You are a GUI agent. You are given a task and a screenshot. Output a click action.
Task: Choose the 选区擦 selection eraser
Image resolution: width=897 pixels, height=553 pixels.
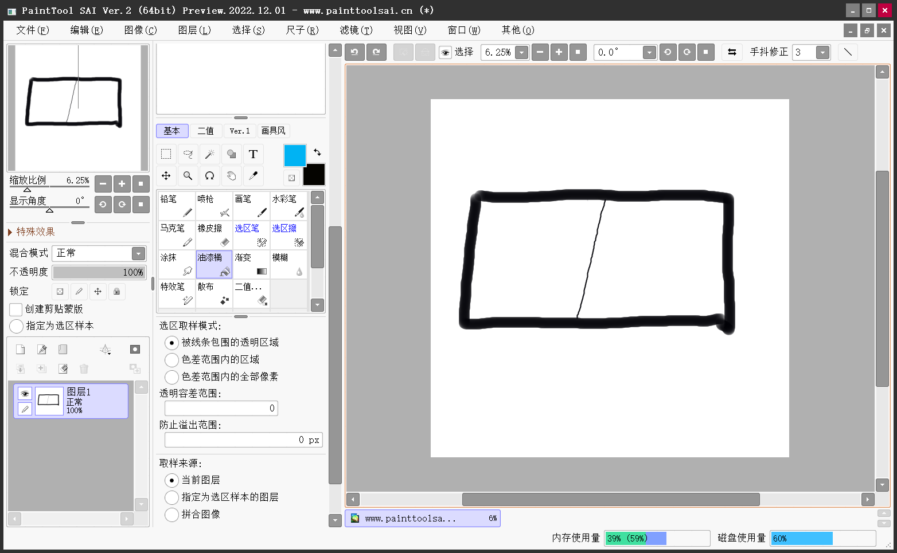288,236
